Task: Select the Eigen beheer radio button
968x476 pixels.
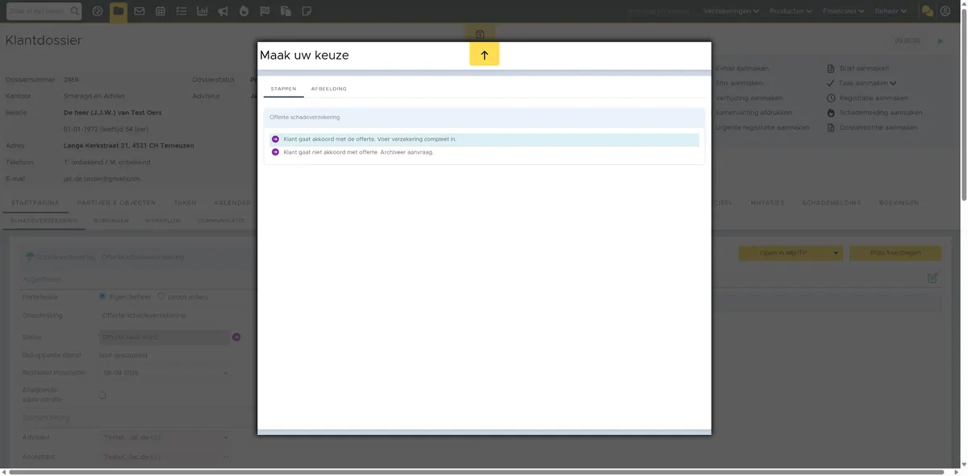Action: pyautogui.click(x=102, y=296)
